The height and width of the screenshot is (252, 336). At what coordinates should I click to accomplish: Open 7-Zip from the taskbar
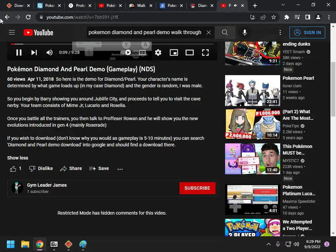click(x=54, y=244)
